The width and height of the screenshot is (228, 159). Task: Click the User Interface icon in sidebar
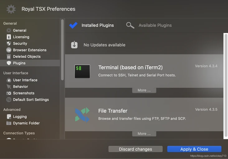[9, 80]
